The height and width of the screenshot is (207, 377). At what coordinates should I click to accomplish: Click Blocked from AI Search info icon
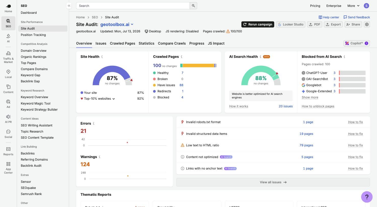point(344,57)
